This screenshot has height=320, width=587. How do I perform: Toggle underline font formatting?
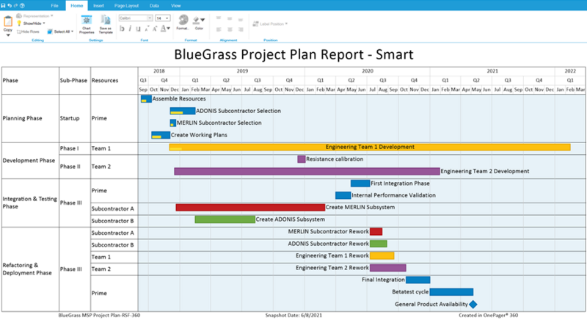(138, 29)
